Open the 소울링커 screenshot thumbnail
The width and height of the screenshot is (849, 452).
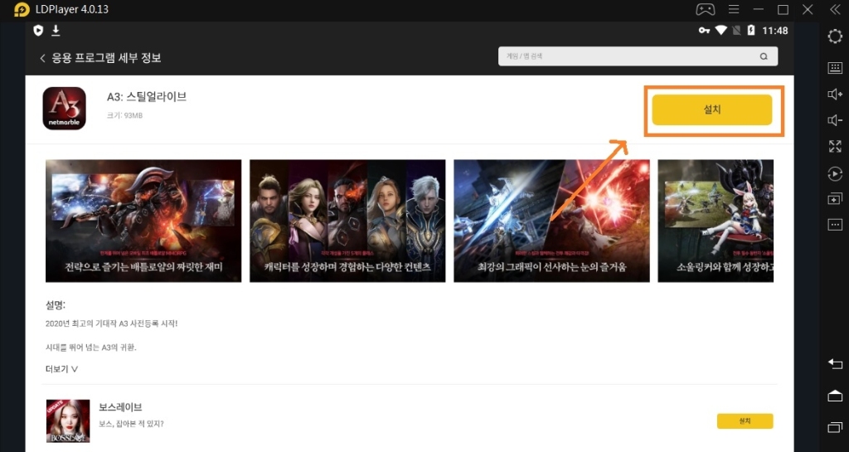pos(716,221)
